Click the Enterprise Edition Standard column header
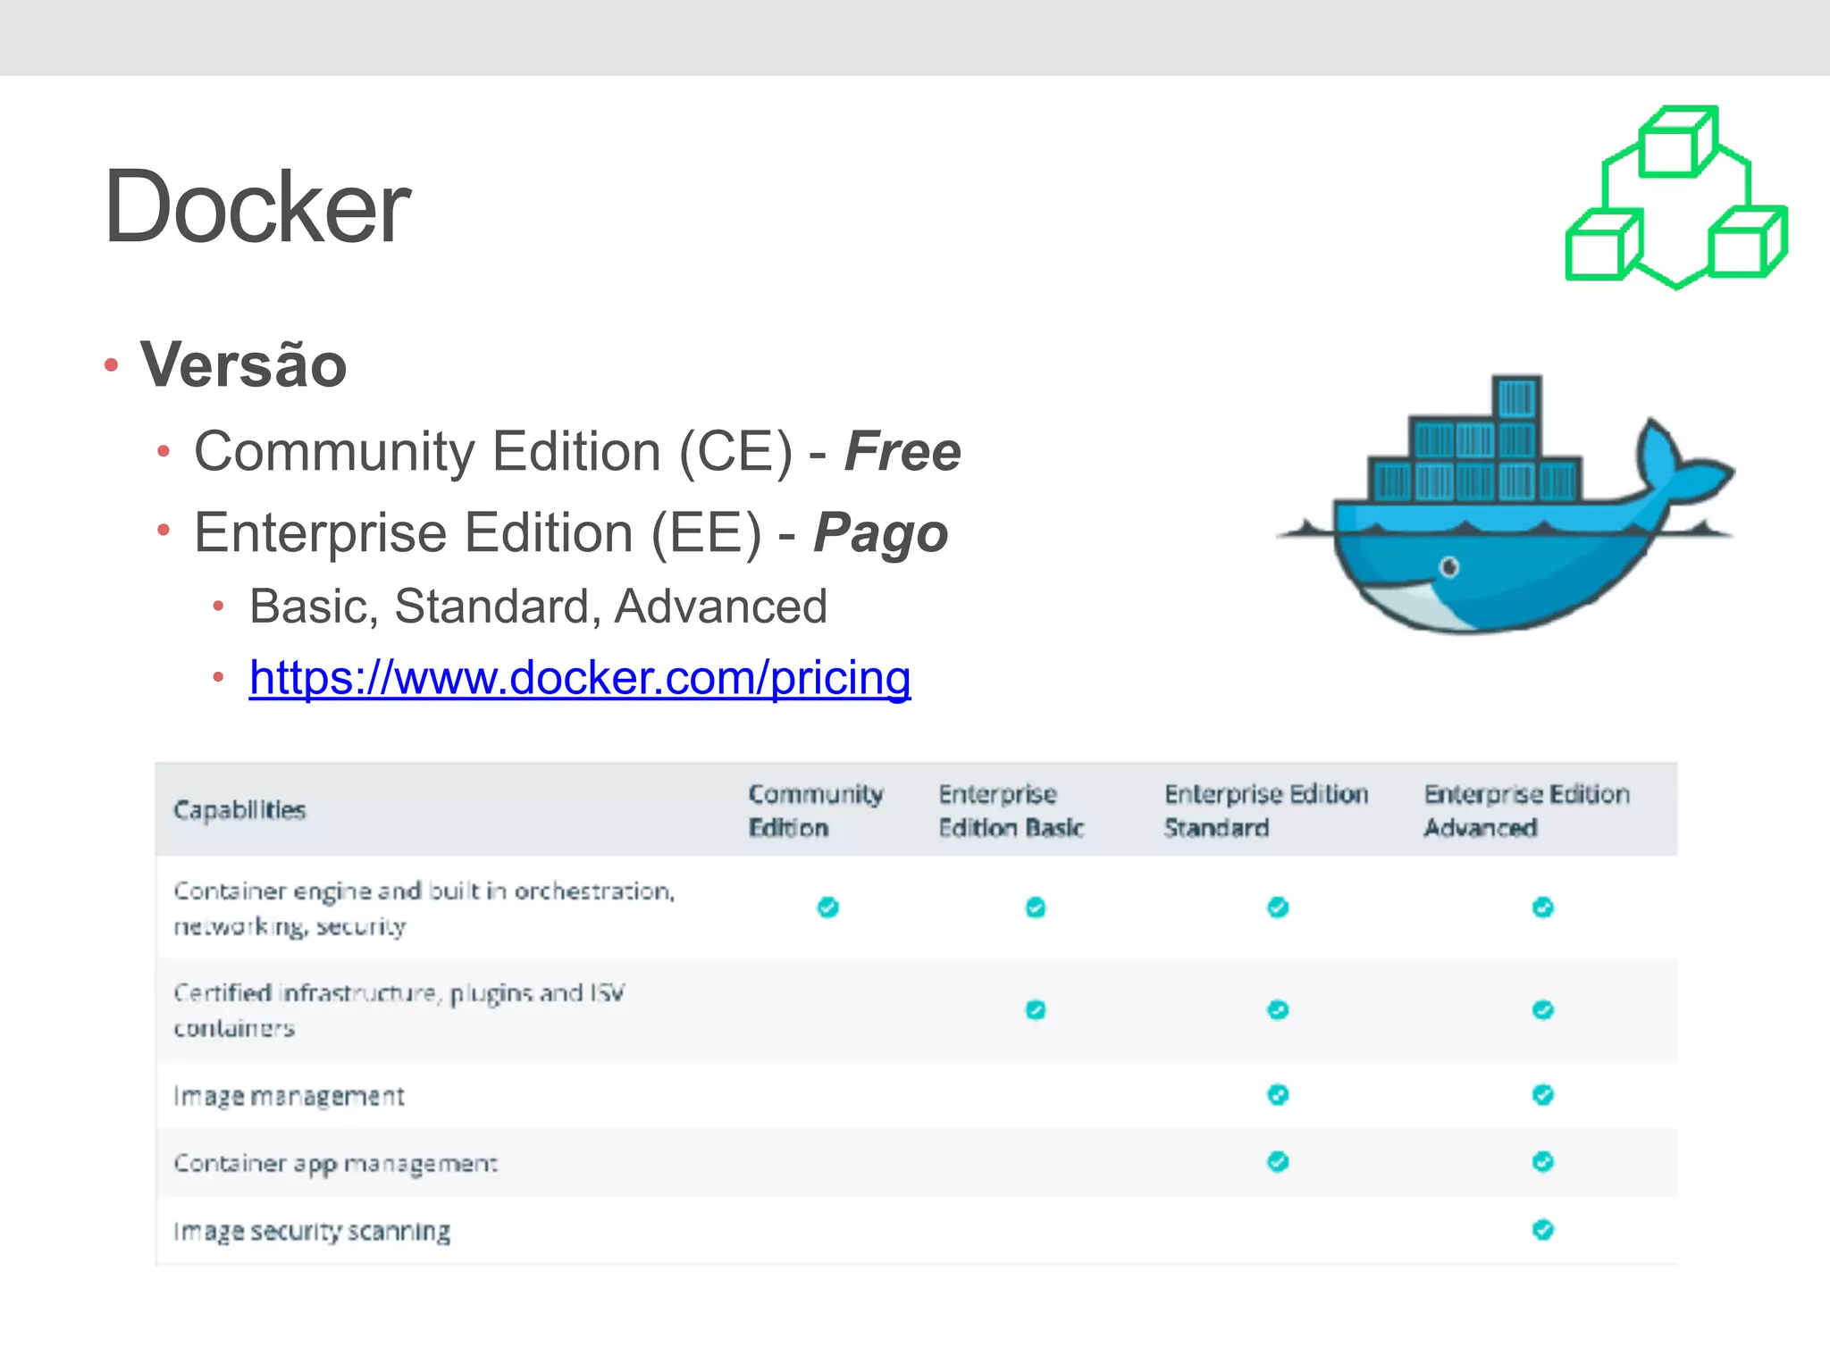 click(x=1265, y=810)
